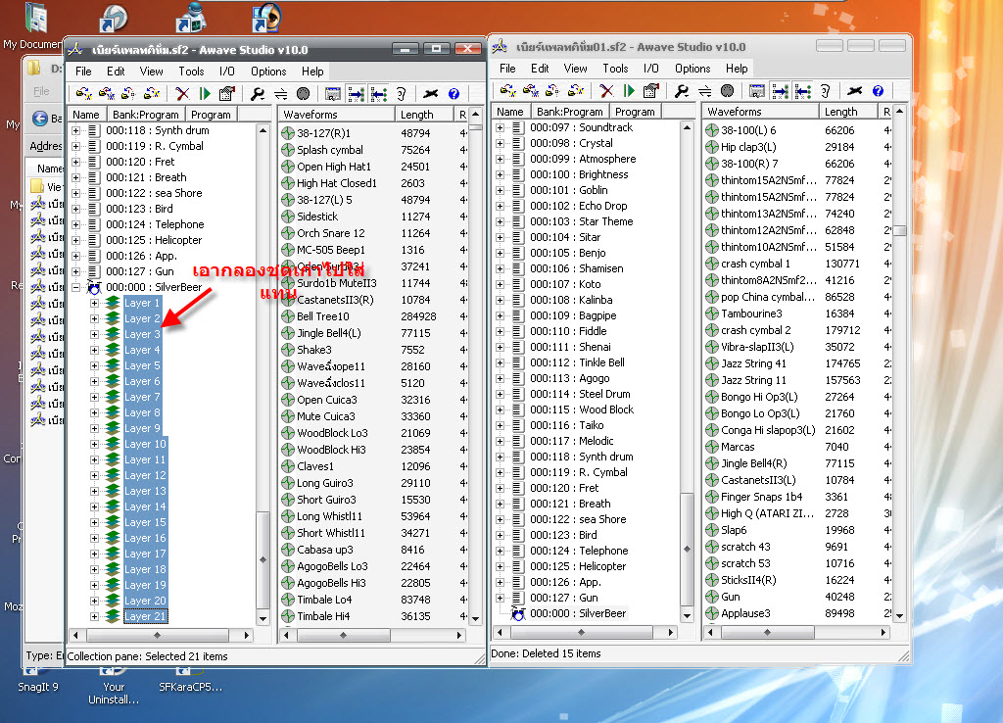Viewport: 1003px width, 723px height.
Task: Click red X delete icon in left window toolbar
Action: pyautogui.click(x=182, y=94)
